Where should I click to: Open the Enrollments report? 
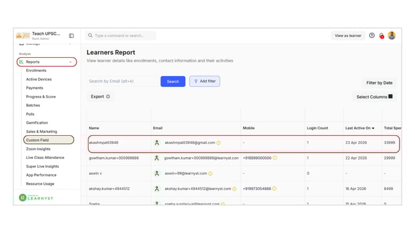pyautogui.click(x=36, y=70)
